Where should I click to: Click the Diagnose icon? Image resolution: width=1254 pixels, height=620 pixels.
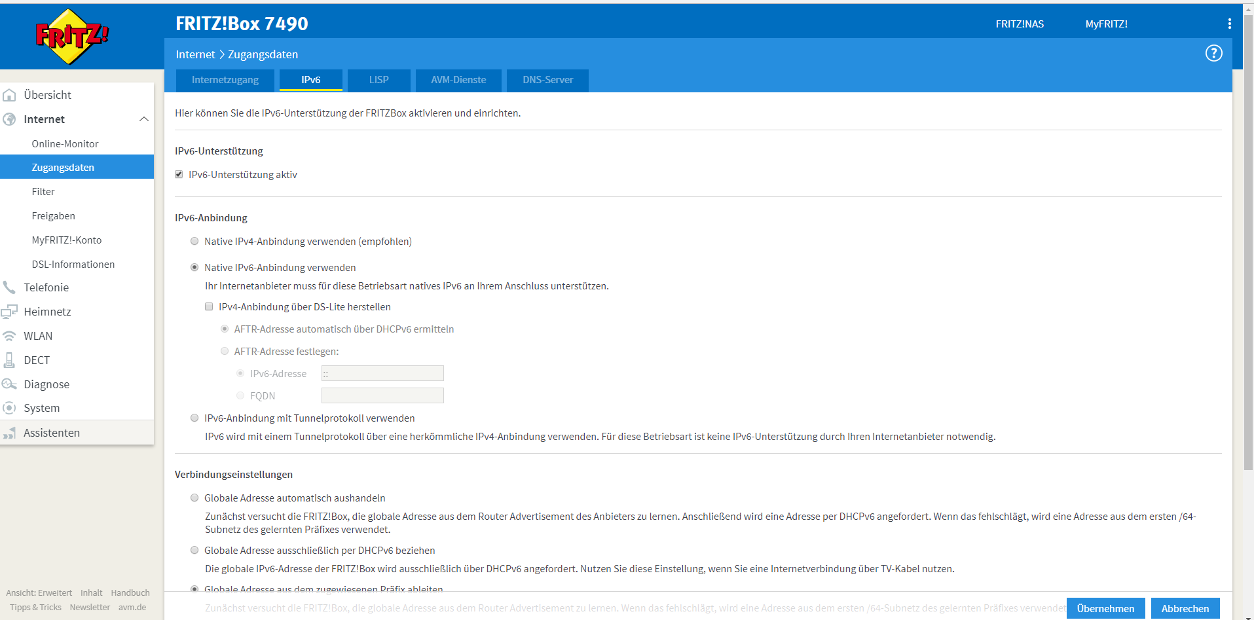point(9,384)
